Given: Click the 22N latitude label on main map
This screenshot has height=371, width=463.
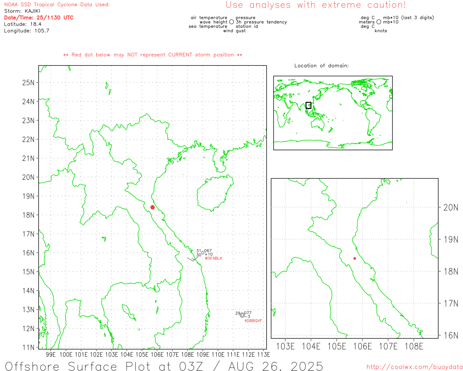Looking at the screenshot, I should tap(28, 139).
